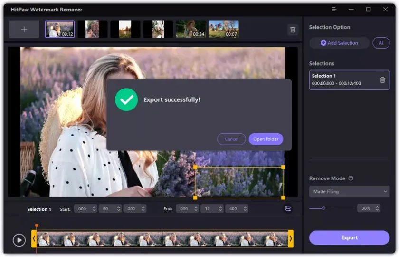
Task: Expand the Matte Filling dropdown
Action: pos(349,192)
